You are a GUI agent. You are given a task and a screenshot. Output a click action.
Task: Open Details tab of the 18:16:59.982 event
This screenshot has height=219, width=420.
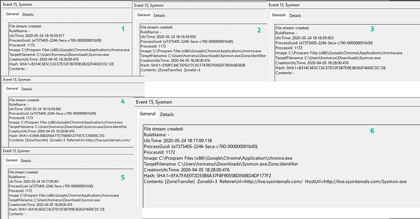[27, 89]
